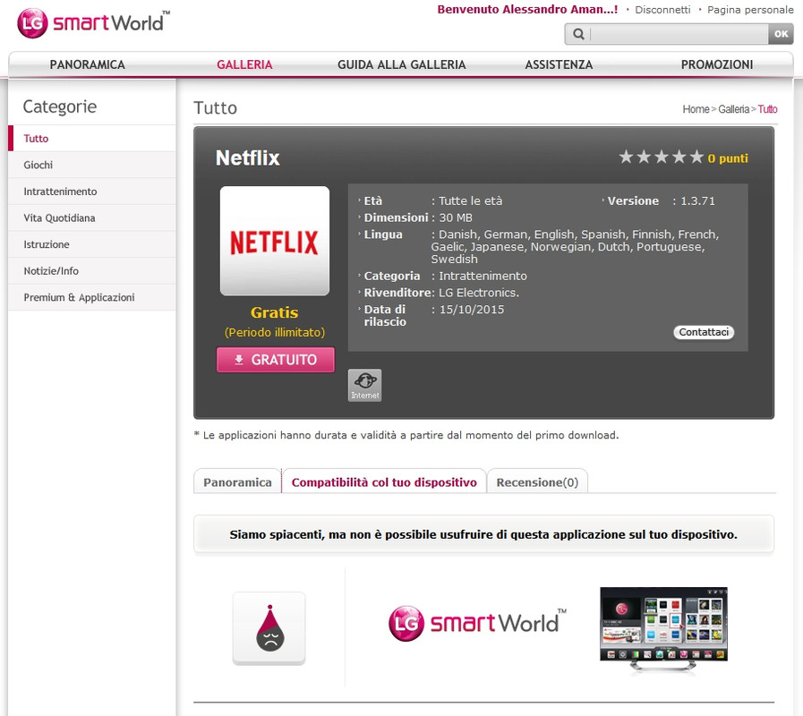803x716 pixels.
Task: Switch to Compatibilità col tuo dispositivo tab
Action: (384, 482)
